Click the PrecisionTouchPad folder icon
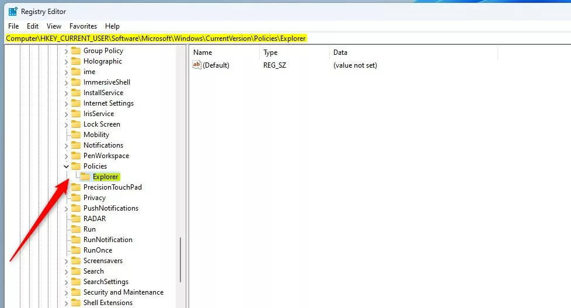 click(x=76, y=187)
